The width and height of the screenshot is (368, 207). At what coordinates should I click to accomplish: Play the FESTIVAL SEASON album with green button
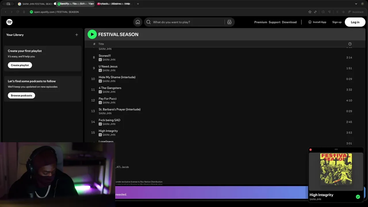pos(92,34)
